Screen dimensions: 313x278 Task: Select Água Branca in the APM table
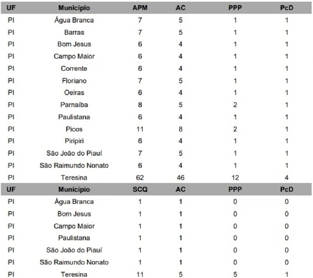click(74, 20)
